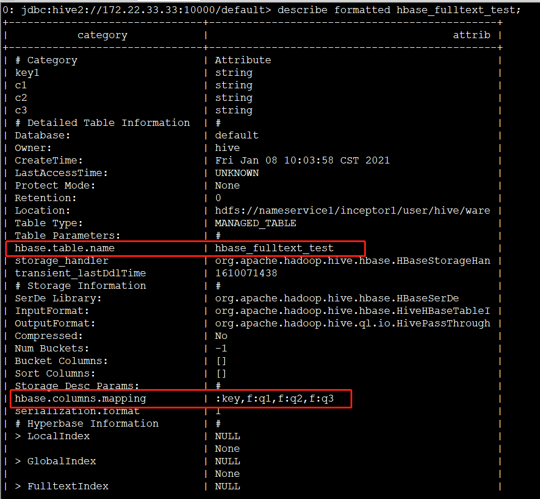Image resolution: width=540 pixels, height=499 pixels.
Task: Click the '> FulltextIndex' entry
Action: (61, 486)
